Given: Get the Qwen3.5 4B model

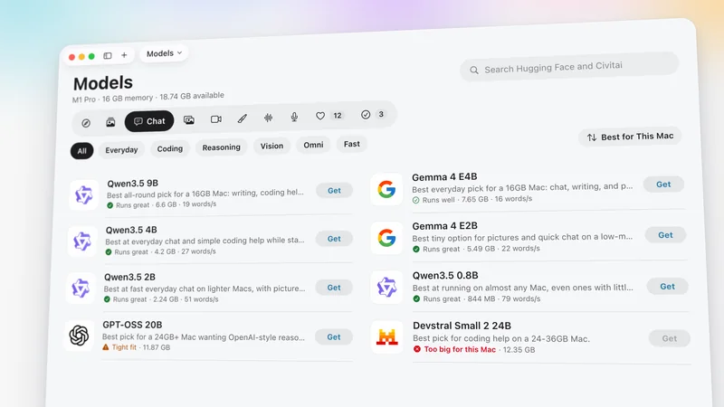Looking at the screenshot, I should coord(334,239).
